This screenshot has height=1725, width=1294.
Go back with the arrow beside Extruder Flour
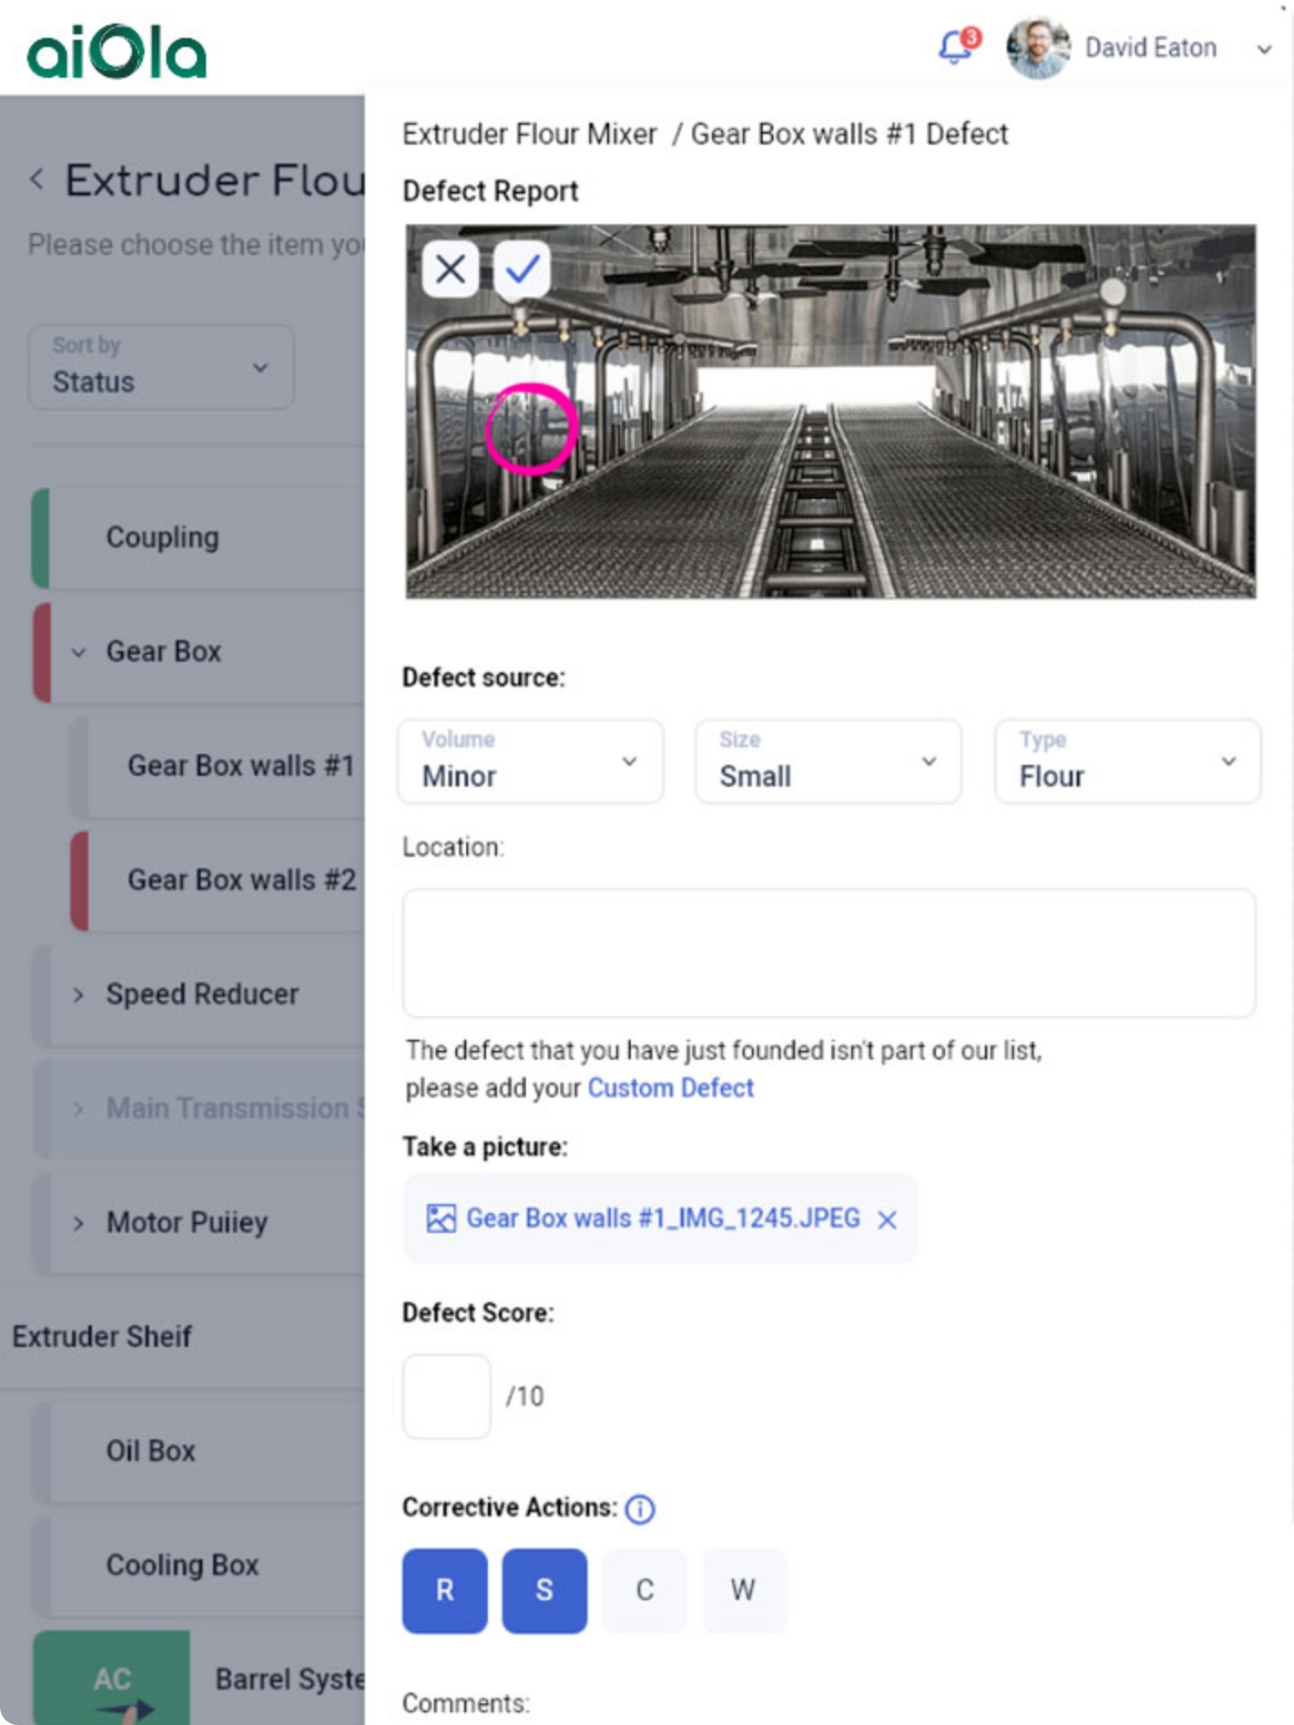[x=37, y=179]
